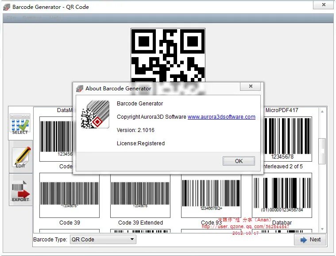
Task: Click the 'Barcode Type:' label
Action: [x=50, y=240]
